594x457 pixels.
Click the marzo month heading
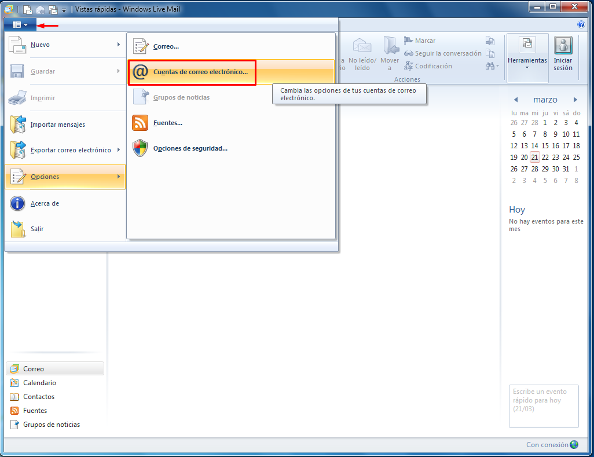[545, 100]
